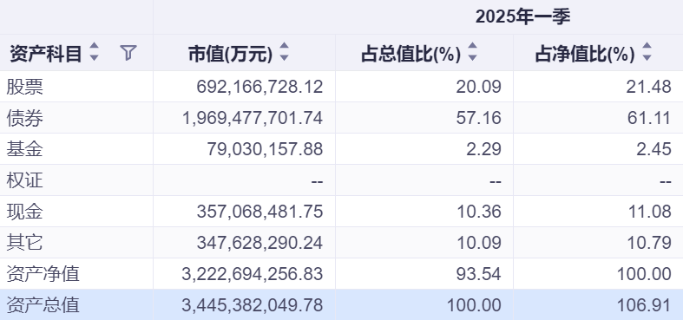The width and height of the screenshot is (683, 320).
Task: Click the 10.79 net ratio for 其它
Action: 649,243
